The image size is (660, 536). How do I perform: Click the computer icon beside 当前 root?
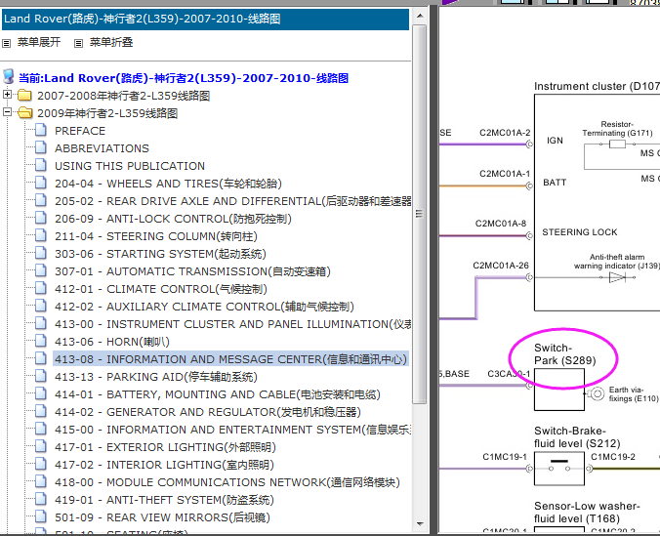click(9, 77)
